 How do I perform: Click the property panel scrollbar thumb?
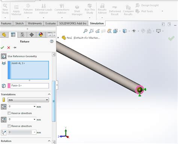pos(54,101)
